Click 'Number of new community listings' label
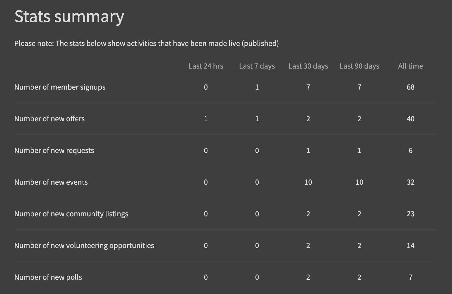The height and width of the screenshot is (294, 452). (71, 214)
